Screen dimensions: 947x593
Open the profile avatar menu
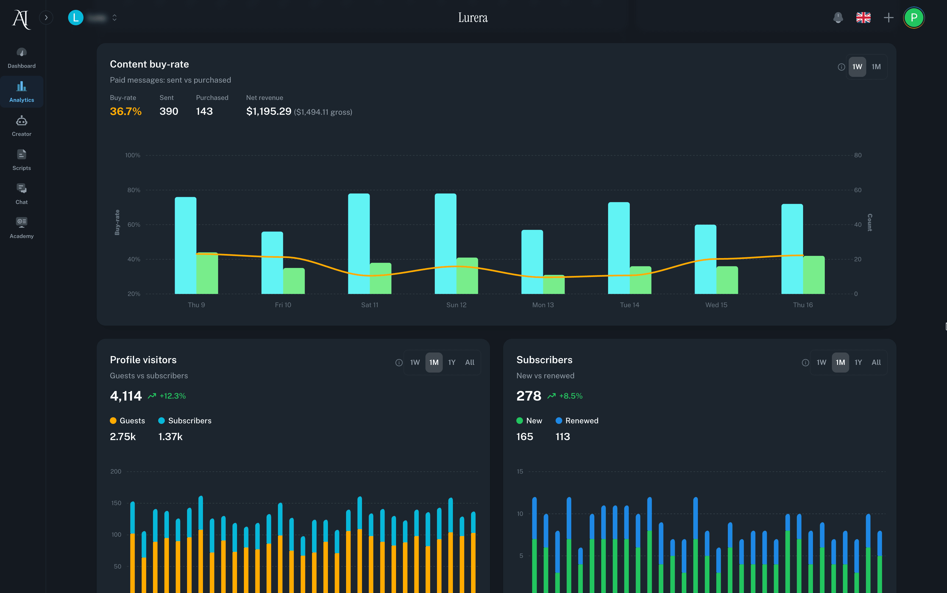tap(914, 17)
